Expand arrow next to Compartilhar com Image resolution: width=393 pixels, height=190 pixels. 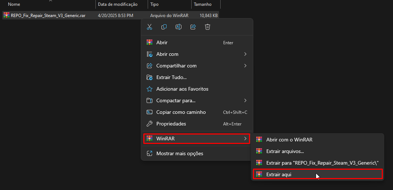(x=245, y=66)
